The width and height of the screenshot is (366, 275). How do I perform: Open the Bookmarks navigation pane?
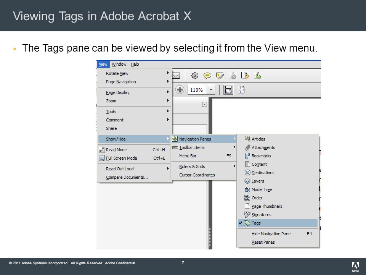click(x=278, y=156)
